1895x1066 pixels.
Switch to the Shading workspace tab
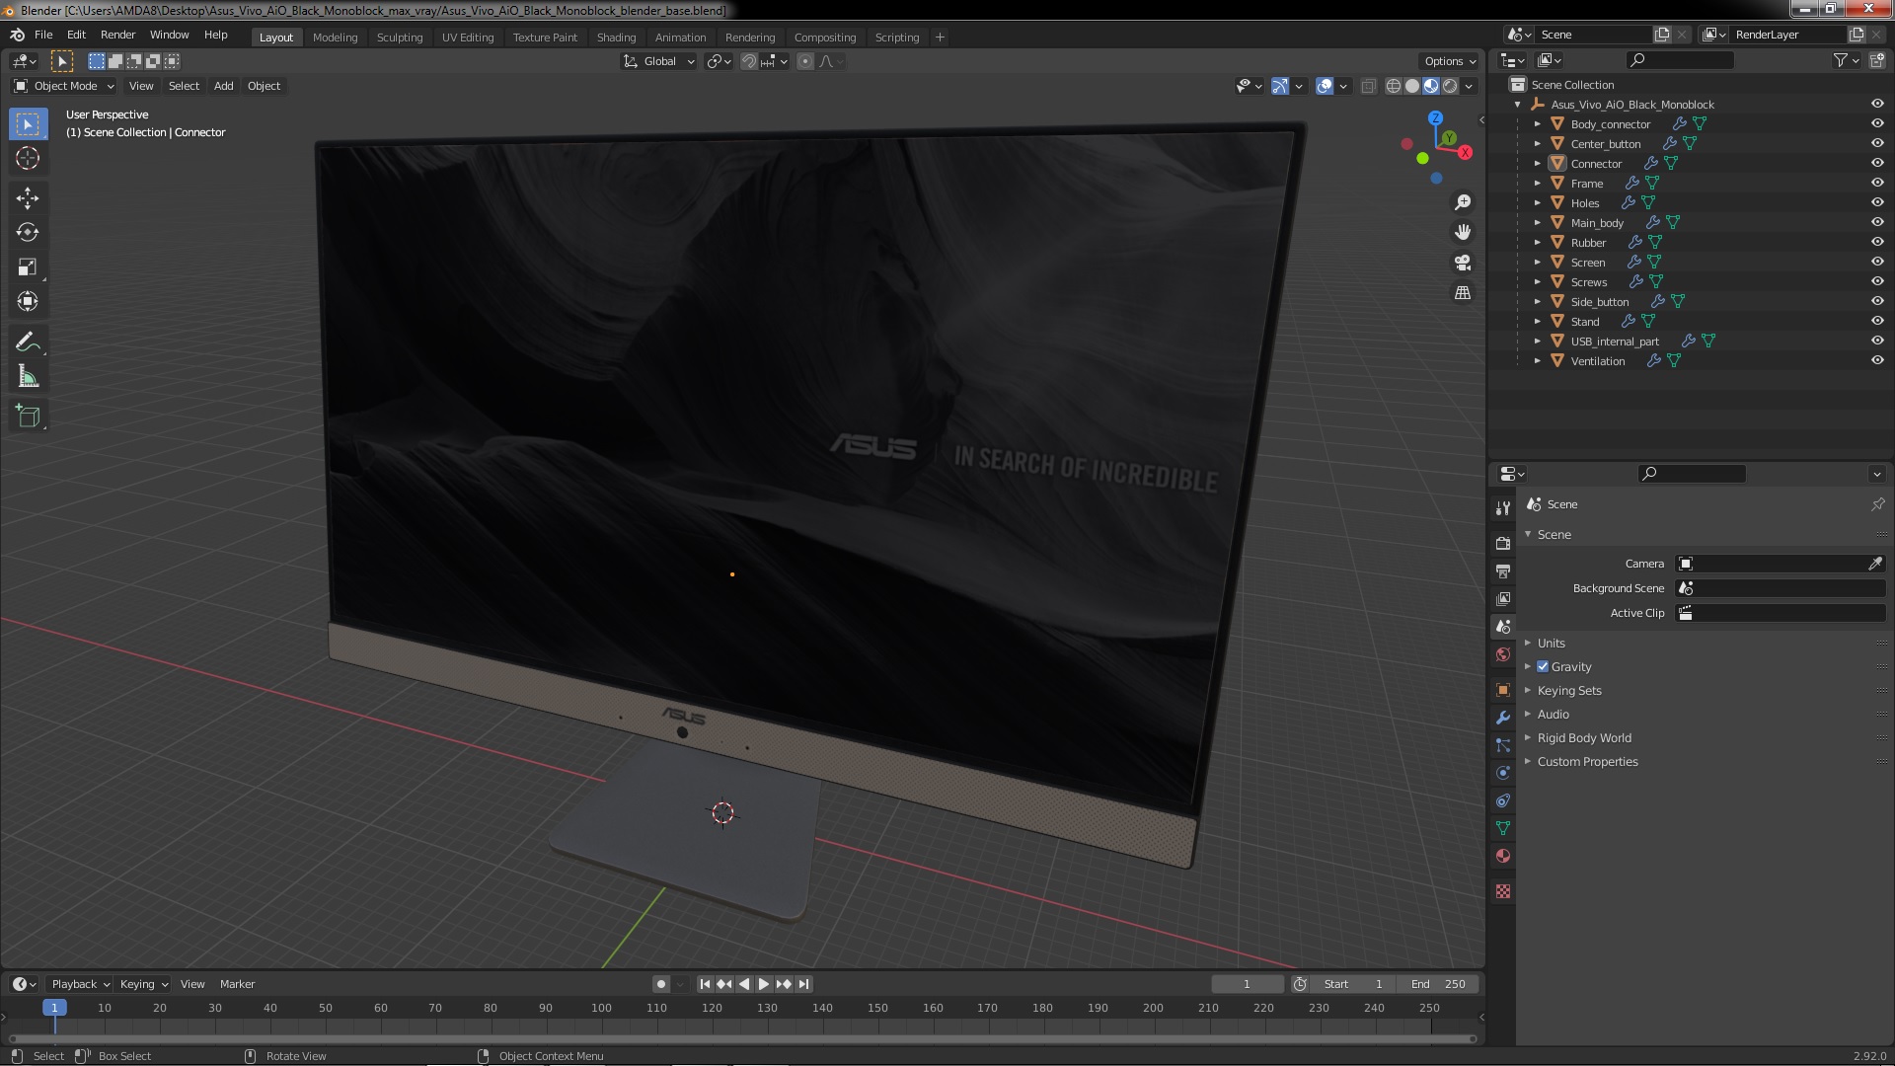pos(616,38)
